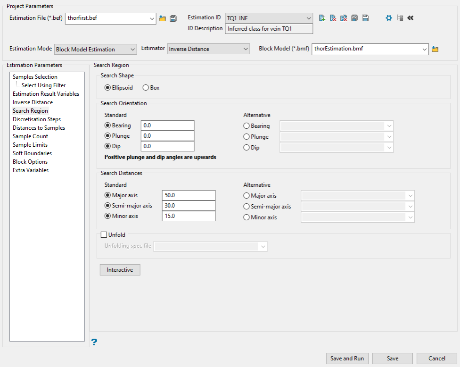The image size is (460, 367).
Task: Open the tree list view icon
Action: tap(400, 18)
